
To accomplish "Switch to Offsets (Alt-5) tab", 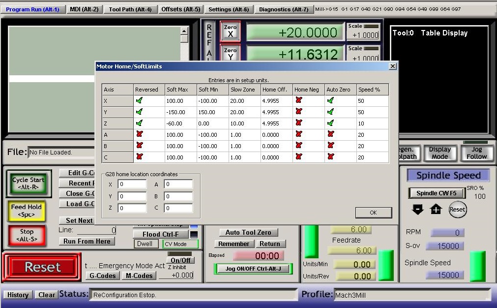I will click(181, 9).
